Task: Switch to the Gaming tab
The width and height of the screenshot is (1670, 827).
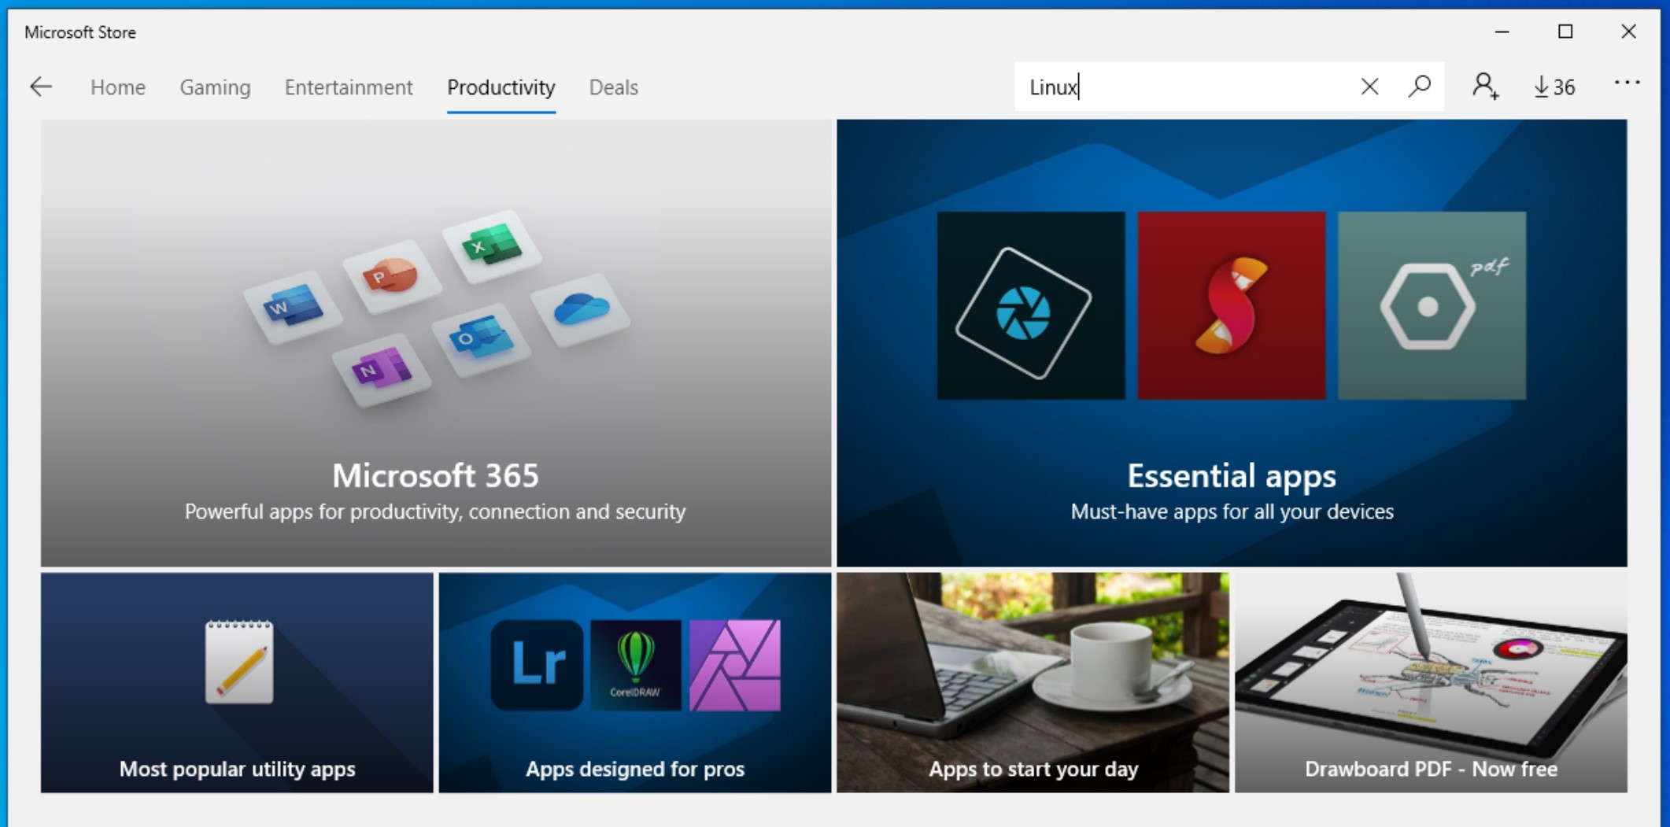Action: pyautogui.click(x=215, y=87)
